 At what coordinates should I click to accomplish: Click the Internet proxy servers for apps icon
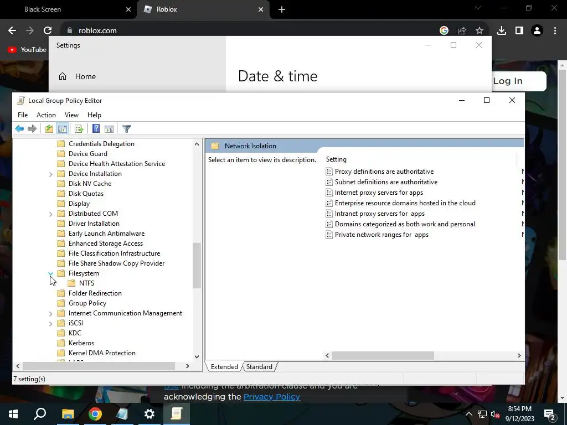(x=329, y=193)
